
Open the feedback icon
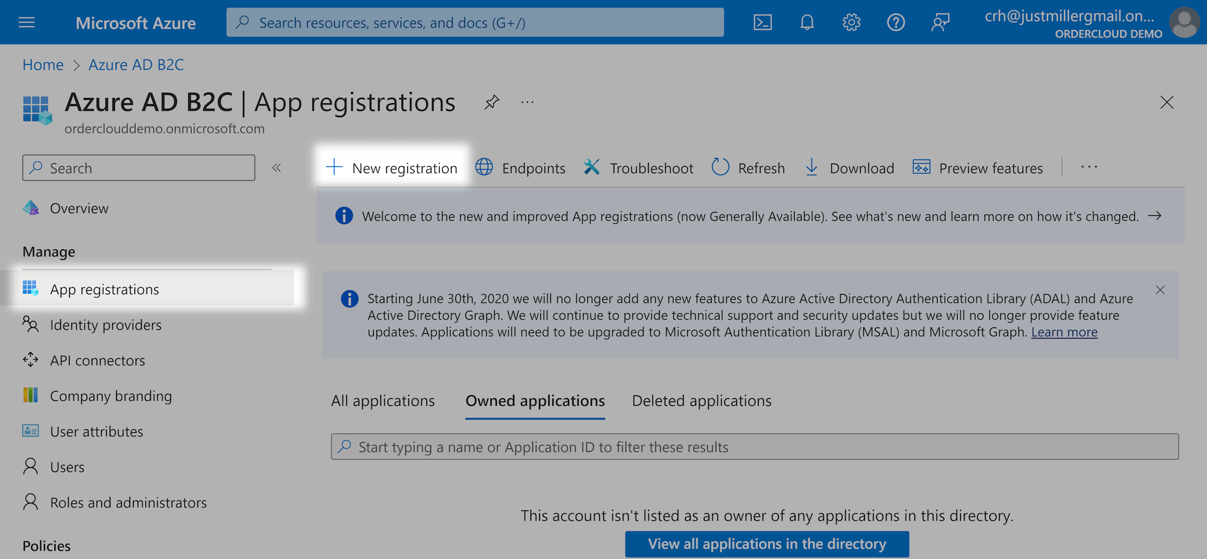coord(940,22)
